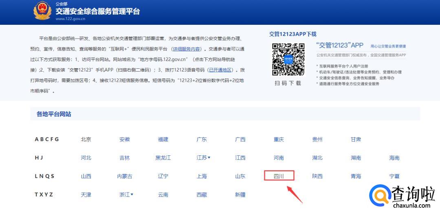The height and width of the screenshot is (218, 440).
Task: Click the L N Q S row label
Action: (45, 176)
